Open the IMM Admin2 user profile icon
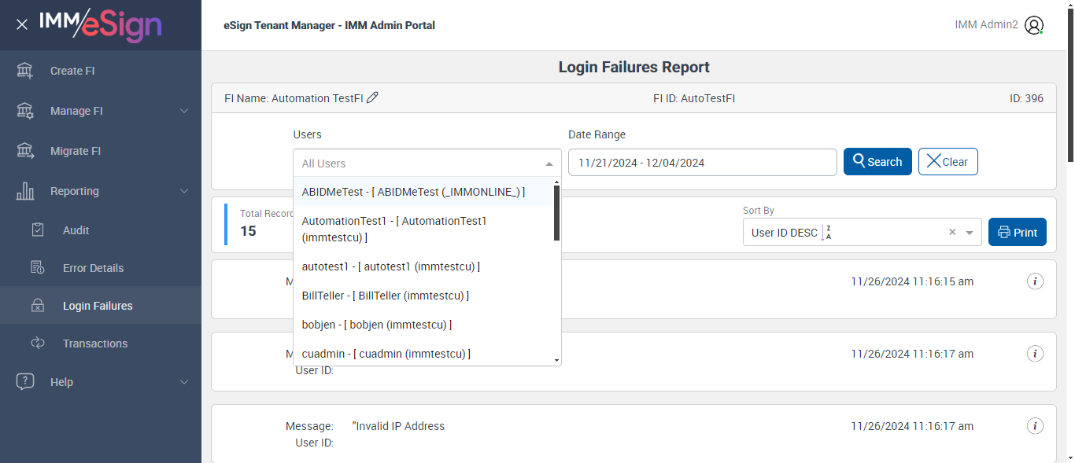This screenshot has width=1075, height=463. [1034, 25]
